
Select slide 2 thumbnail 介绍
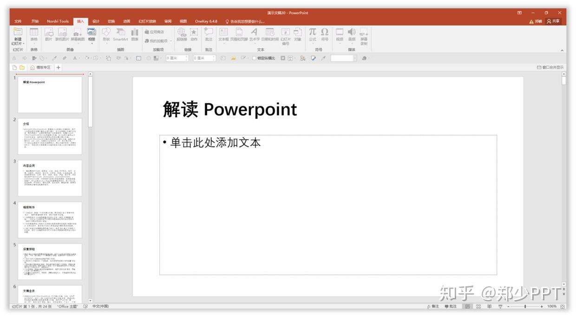coord(50,136)
